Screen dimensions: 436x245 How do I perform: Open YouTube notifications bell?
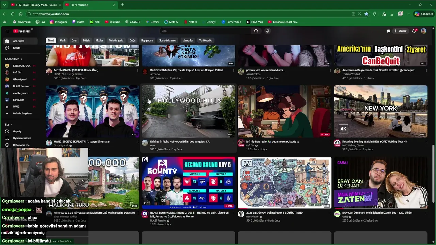pos(414,31)
